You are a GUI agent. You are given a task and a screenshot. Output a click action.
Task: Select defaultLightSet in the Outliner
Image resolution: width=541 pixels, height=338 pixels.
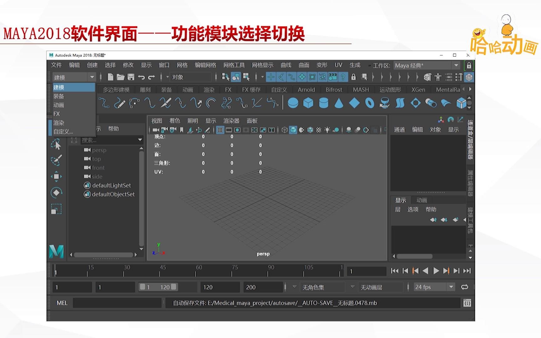112,185
